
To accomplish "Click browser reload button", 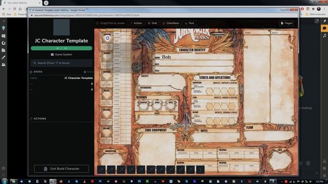I will pos(15,9).
